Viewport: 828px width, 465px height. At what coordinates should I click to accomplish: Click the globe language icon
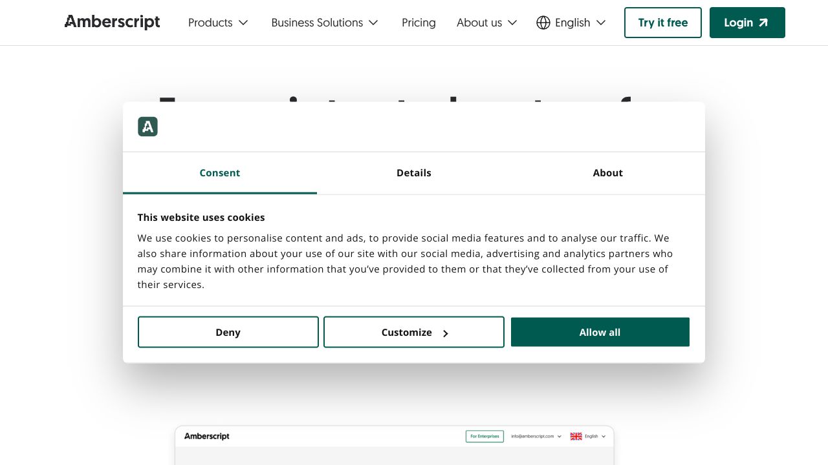click(x=543, y=23)
